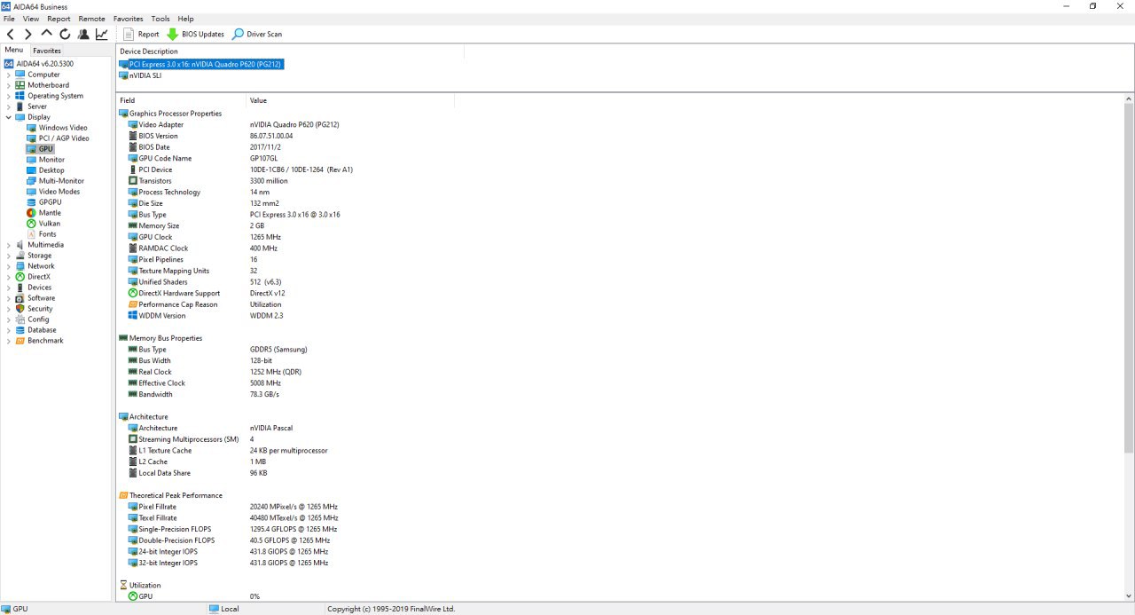The width and height of the screenshot is (1135, 615).
Task: Click the Vulkan icon in tree
Action: [31, 224]
